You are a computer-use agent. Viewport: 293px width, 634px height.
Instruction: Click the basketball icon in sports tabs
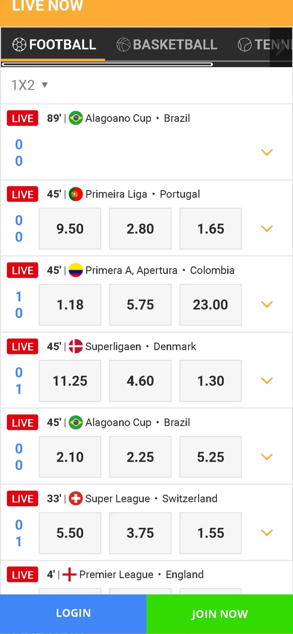(x=123, y=45)
